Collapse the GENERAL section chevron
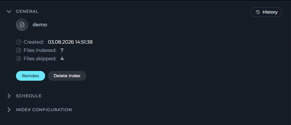 (9, 11)
